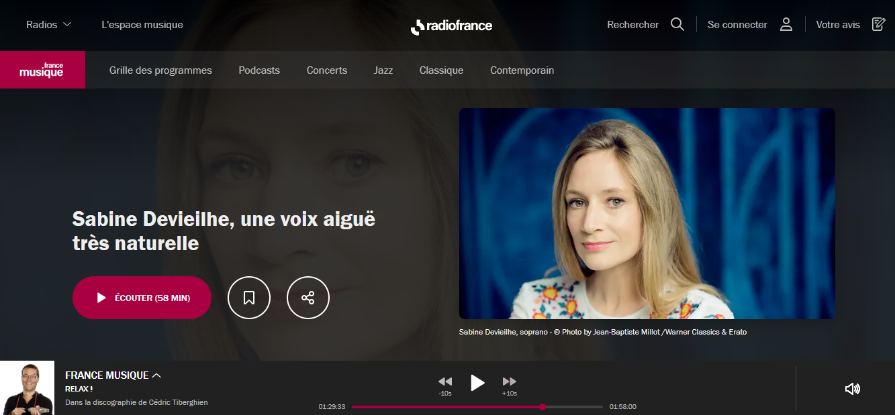Open the Radios dropdown menu
This screenshot has height=415, width=895.
[48, 25]
